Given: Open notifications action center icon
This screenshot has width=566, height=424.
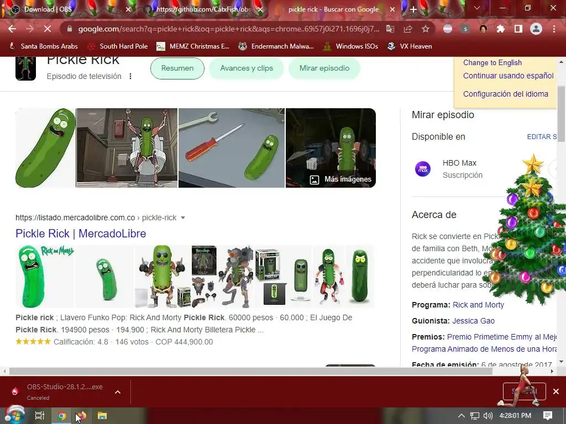Looking at the screenshot, I should pos(547,416).
